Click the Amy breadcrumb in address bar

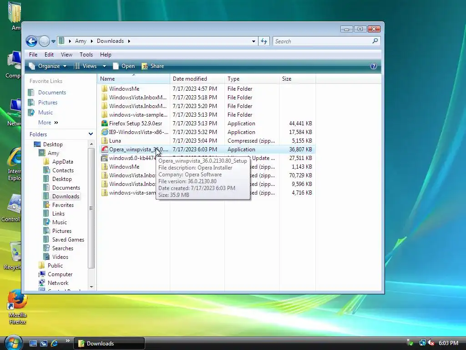click(81, 41)
